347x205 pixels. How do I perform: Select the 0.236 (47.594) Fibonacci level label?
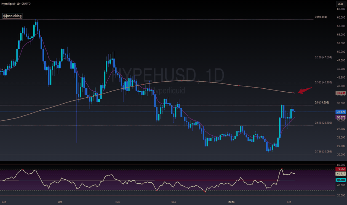point(323,57)
